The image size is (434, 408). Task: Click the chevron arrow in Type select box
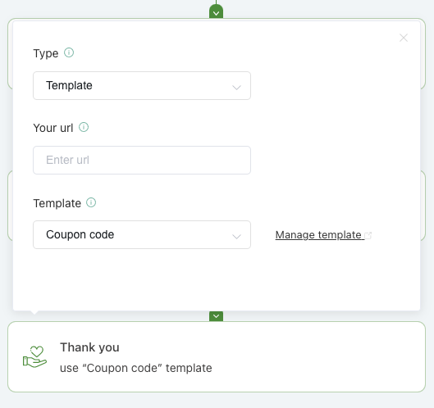pyautogui.click(x=236, y=88)
